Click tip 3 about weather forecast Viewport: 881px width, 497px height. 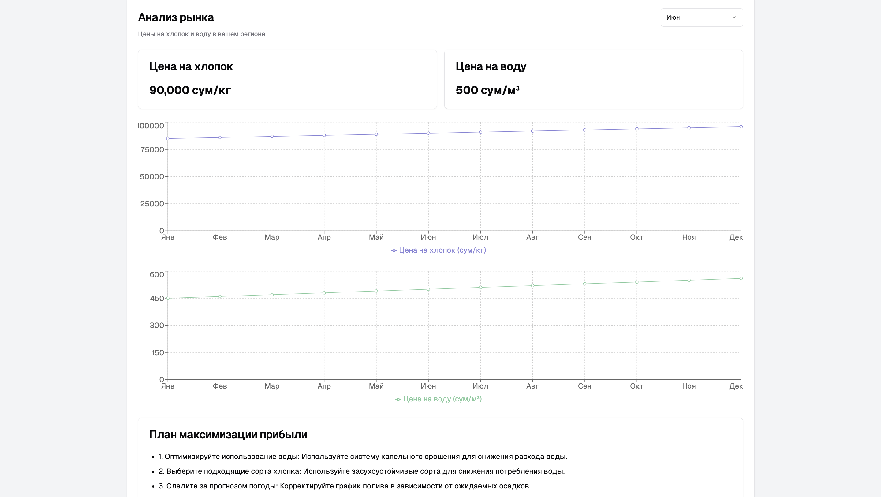344,486
